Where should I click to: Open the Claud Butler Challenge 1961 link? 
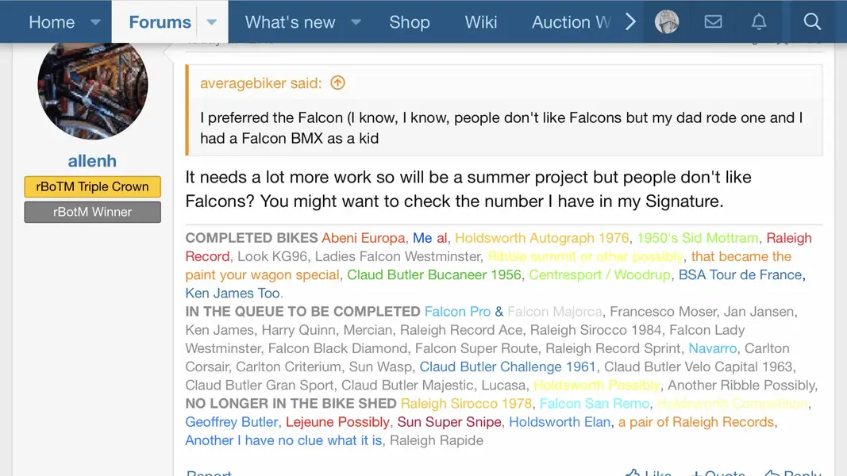click(507, 367)
